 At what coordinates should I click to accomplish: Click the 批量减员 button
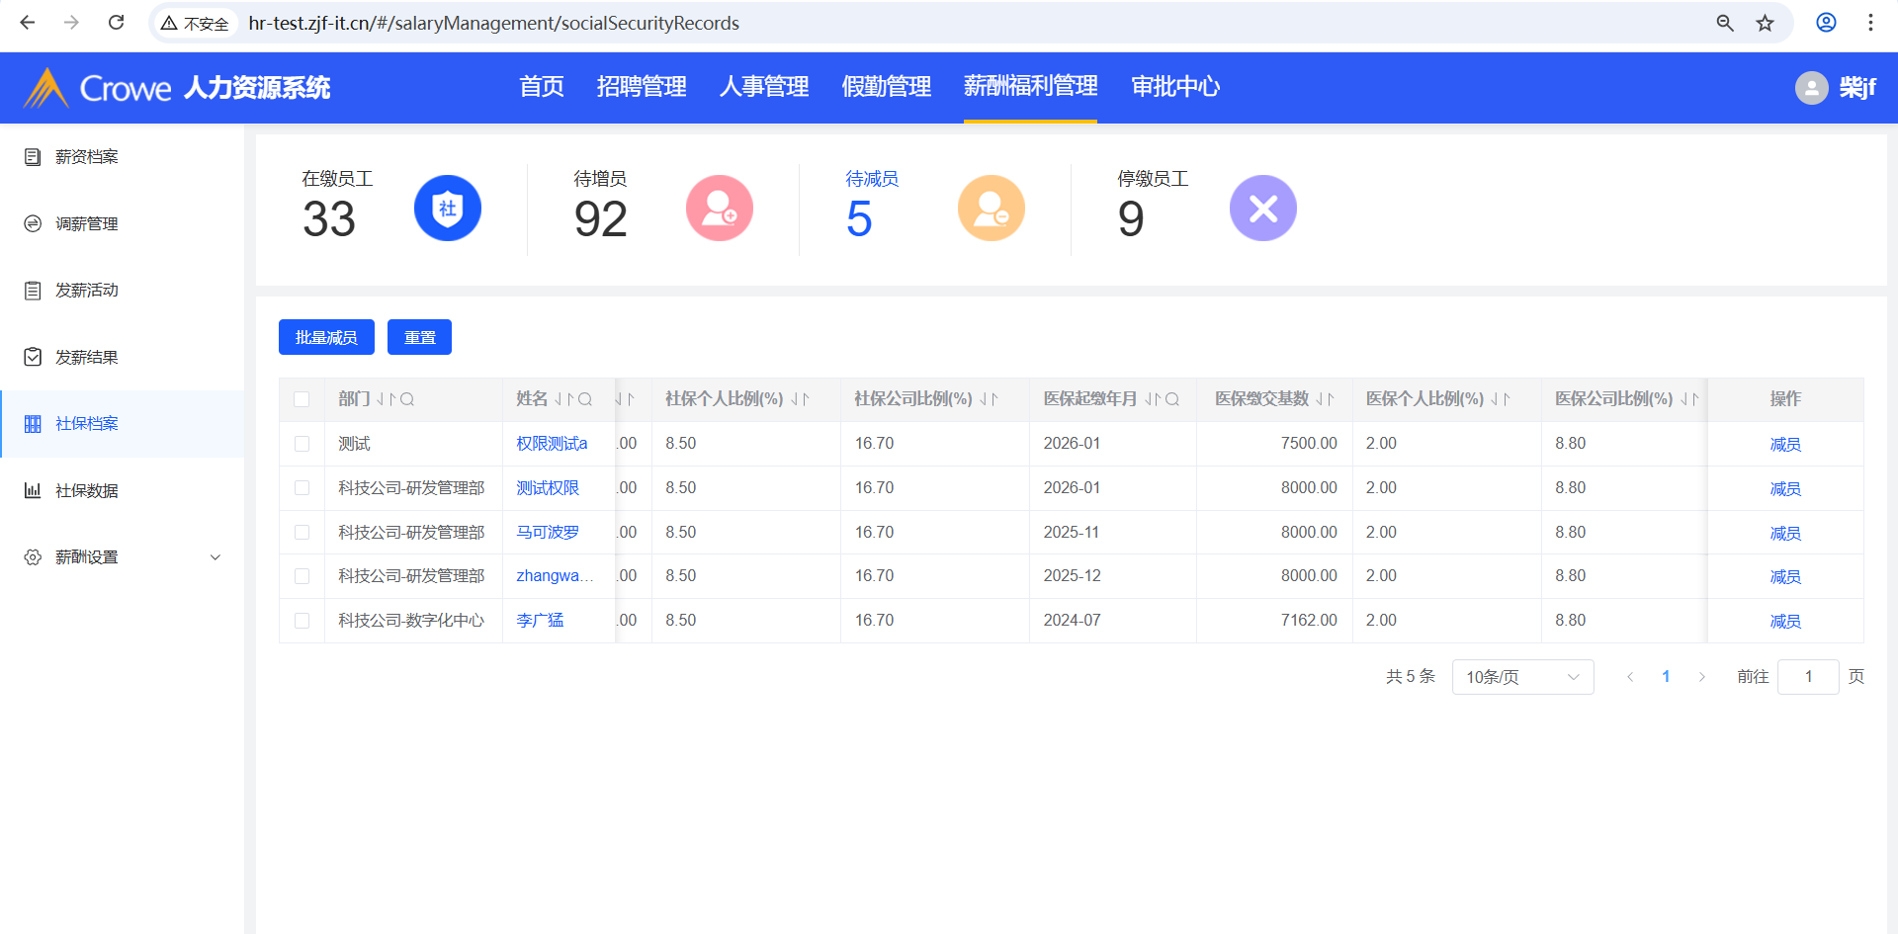pos(326,337)
